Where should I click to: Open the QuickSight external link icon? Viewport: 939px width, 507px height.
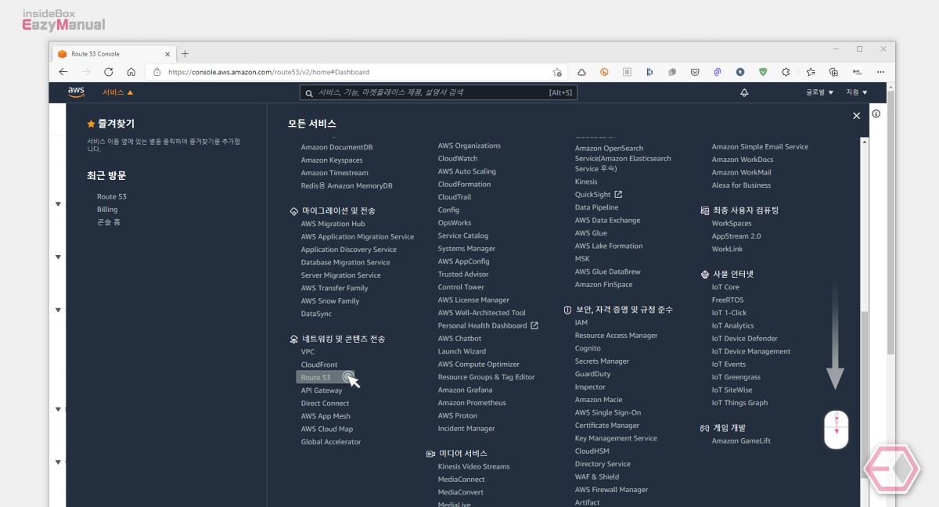tap(618, 194)
